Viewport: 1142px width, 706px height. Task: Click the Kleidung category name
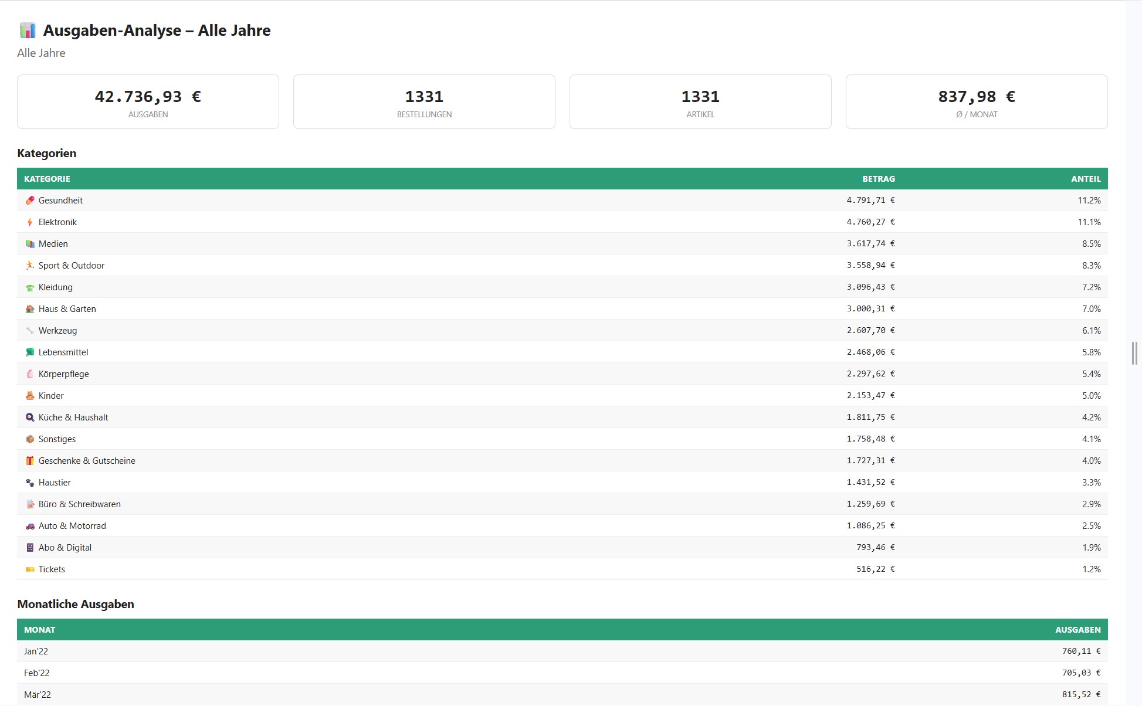(56, 287)
